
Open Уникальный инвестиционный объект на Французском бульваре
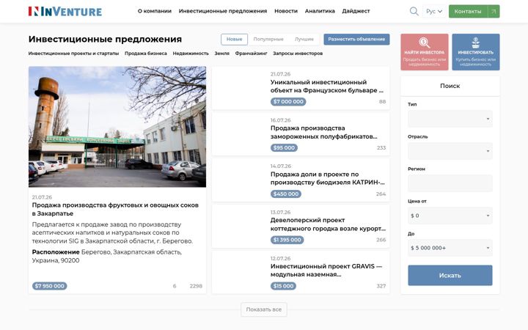[326, 87]
